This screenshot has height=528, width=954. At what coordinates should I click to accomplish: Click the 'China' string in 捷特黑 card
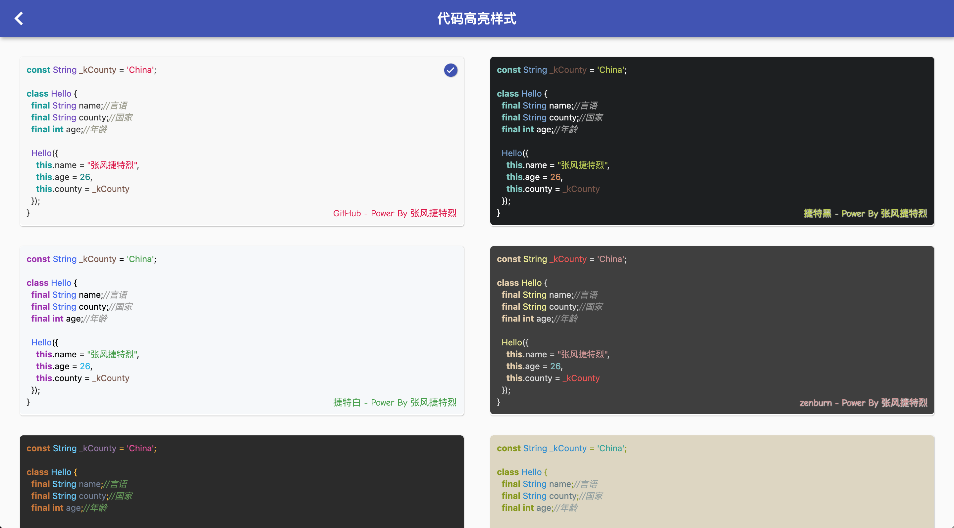click(611, 70)
